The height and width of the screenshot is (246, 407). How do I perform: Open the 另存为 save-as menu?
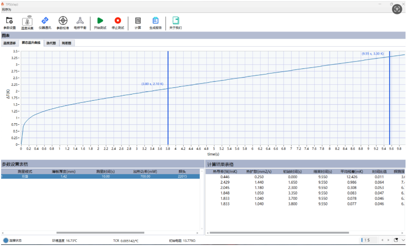pyautogui.click(x=6, y=10)
